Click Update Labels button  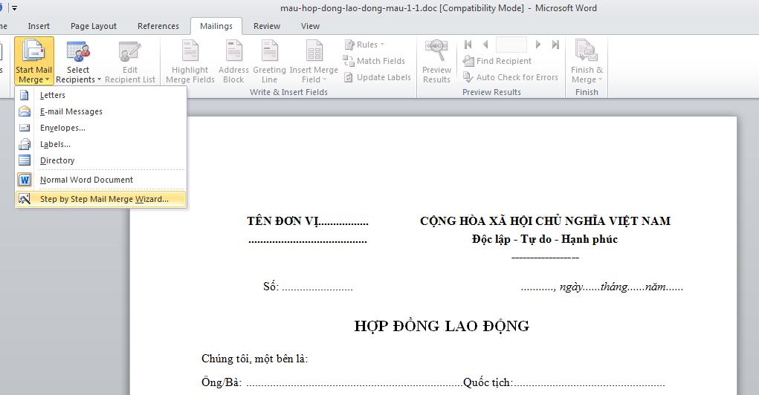[377, 77]
